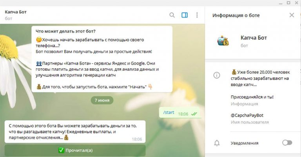Click the double-check read receipt icon

[194, 114]
